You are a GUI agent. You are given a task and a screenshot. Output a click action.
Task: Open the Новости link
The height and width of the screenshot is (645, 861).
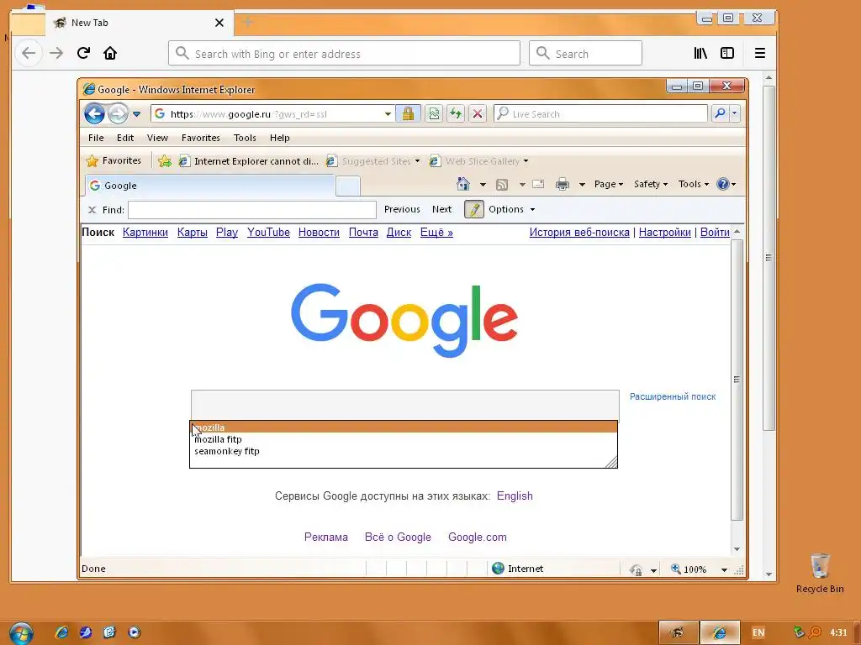[319, 232]
